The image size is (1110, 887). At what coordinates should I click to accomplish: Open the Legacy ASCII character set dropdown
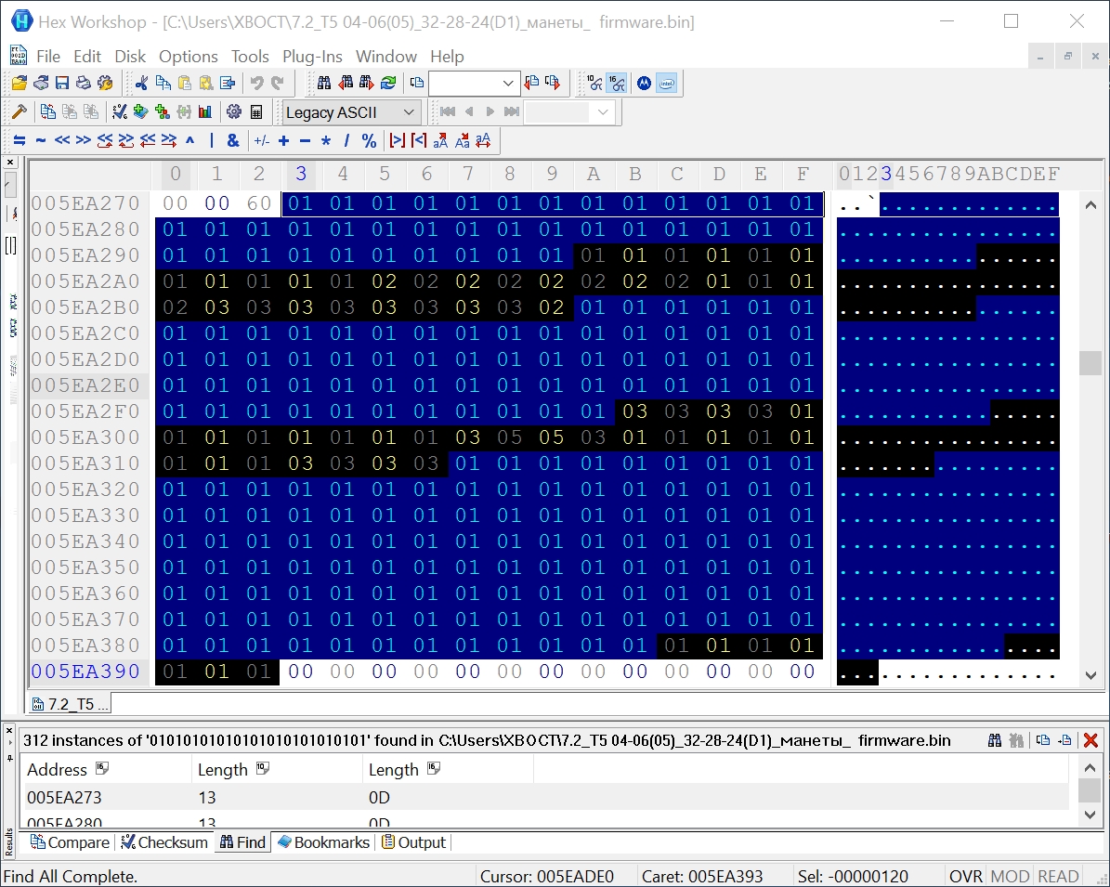(350, 112)
